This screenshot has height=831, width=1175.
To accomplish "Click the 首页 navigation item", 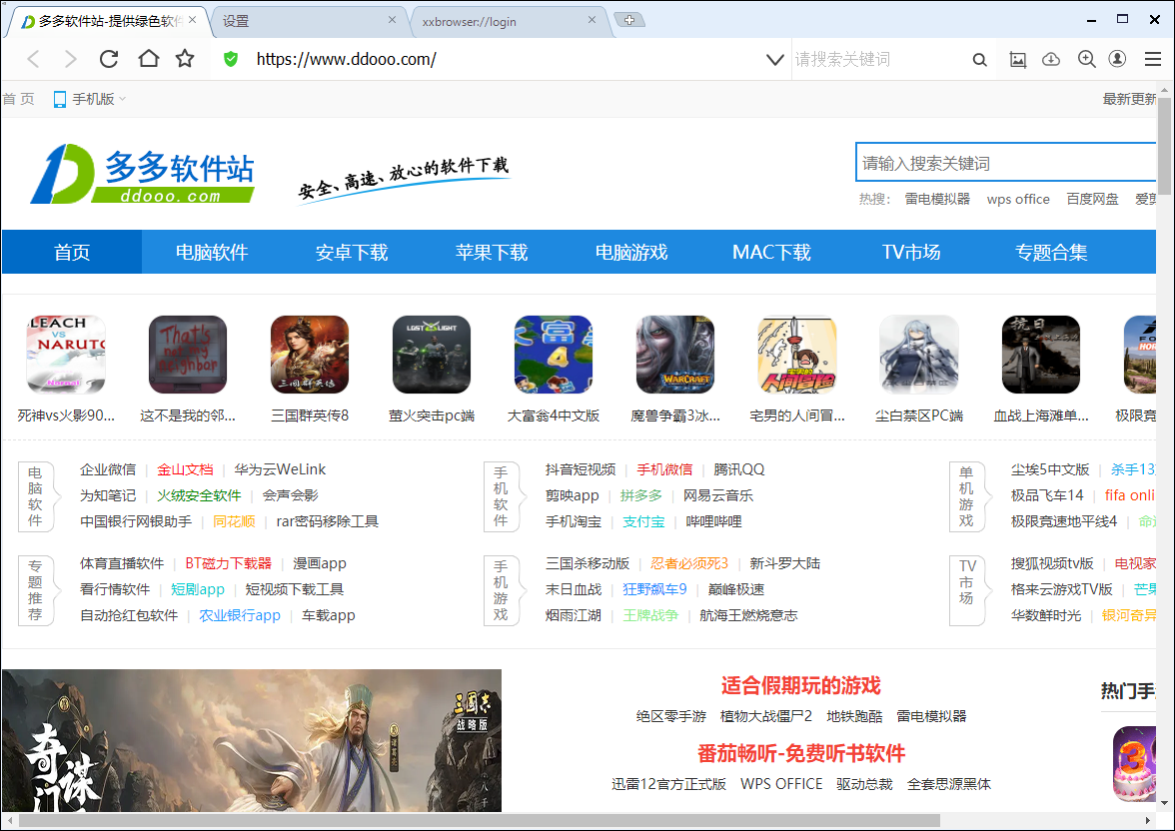I will 72,253.
